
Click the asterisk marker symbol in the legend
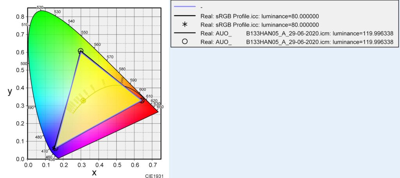click(185, 25)
